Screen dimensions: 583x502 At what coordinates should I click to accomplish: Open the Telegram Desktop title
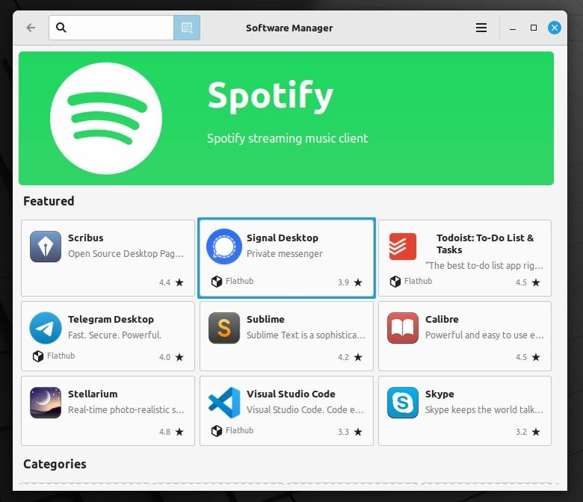(x=110, y=319)
